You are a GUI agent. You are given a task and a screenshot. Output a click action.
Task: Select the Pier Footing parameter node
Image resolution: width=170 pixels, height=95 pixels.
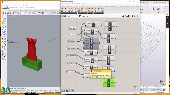[71, 72]
